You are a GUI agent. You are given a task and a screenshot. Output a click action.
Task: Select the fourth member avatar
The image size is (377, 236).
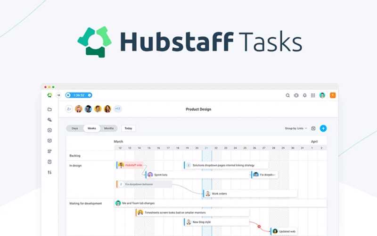coord(107,109)
